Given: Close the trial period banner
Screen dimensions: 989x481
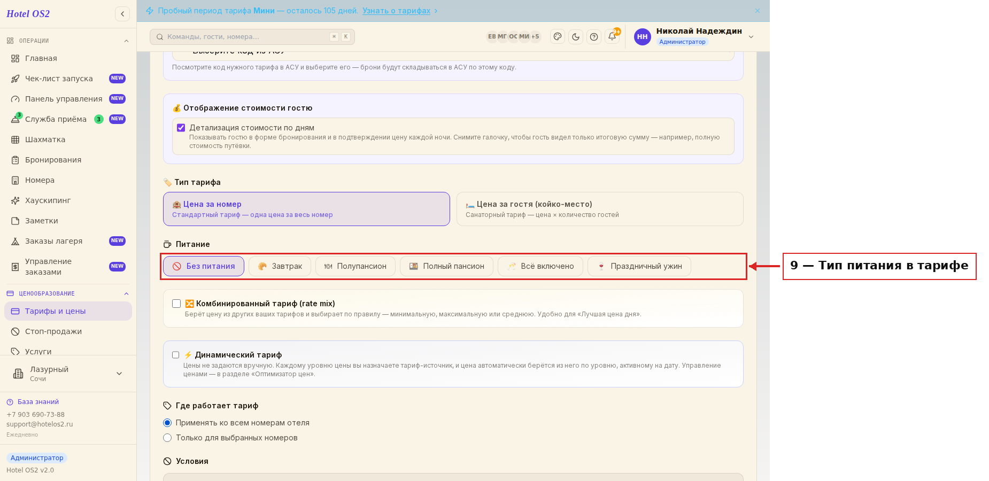Looking at the screenshot, I should point(758,11).
